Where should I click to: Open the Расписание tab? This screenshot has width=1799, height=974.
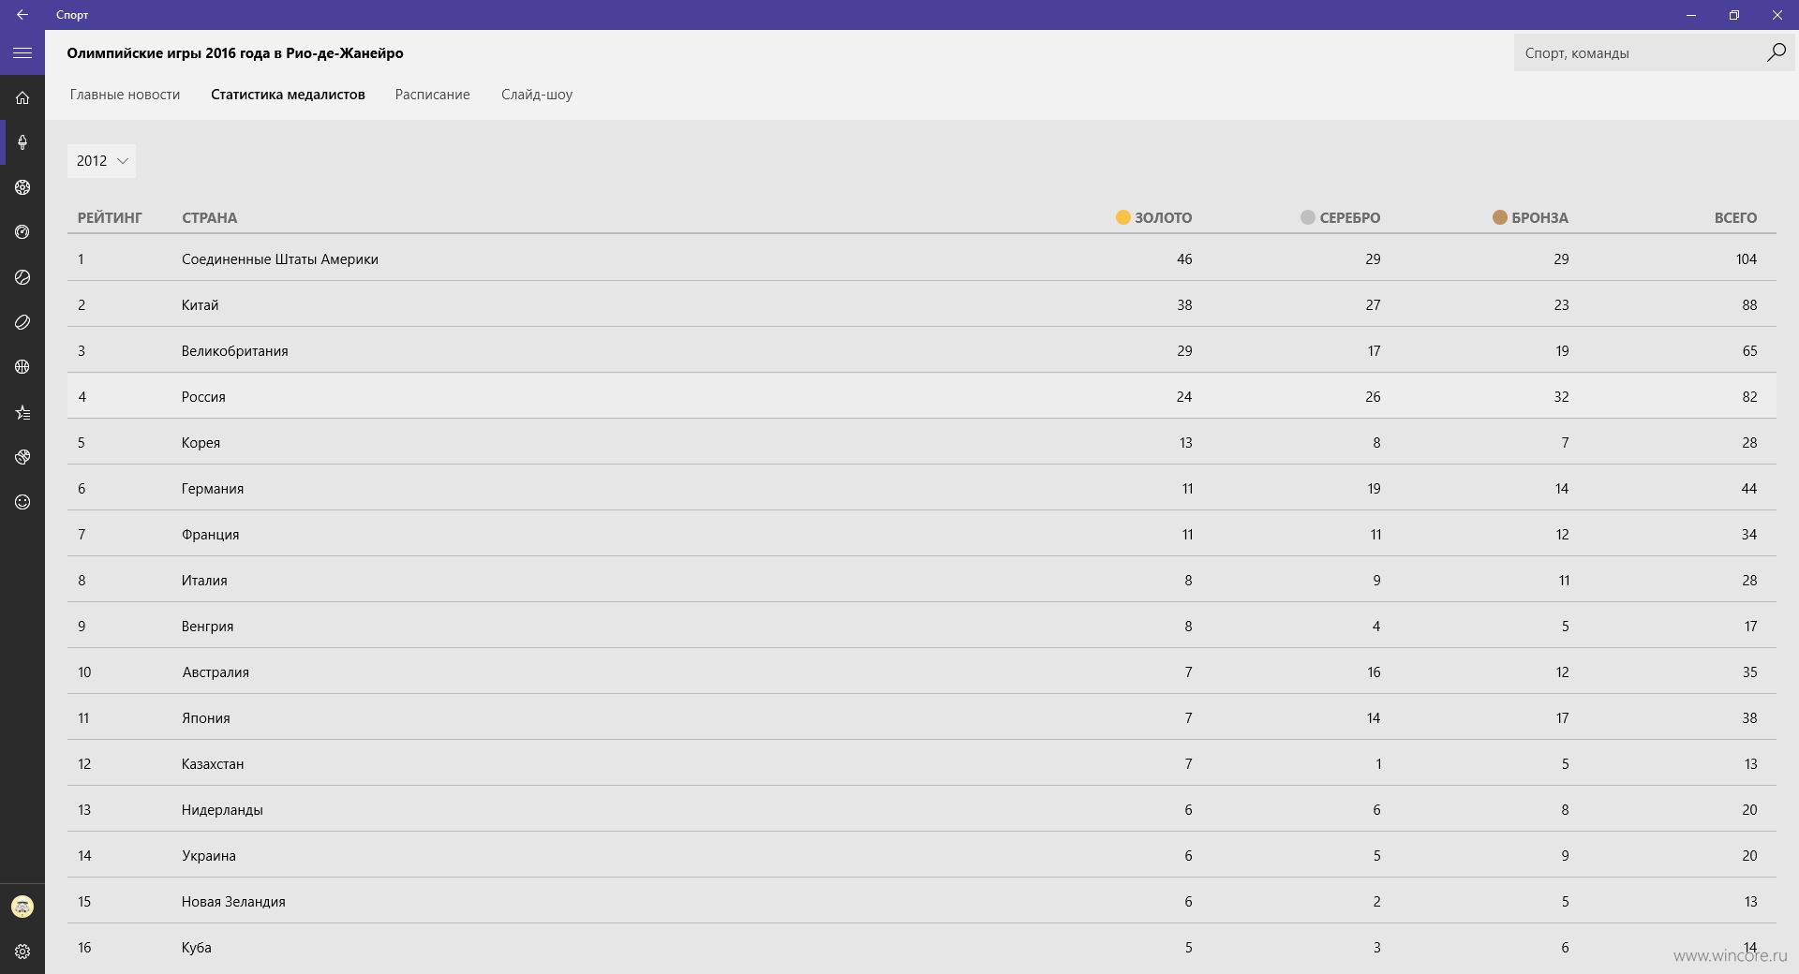(432, 95)
